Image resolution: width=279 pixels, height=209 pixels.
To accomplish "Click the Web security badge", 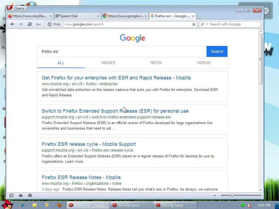I will coord(54,24).
